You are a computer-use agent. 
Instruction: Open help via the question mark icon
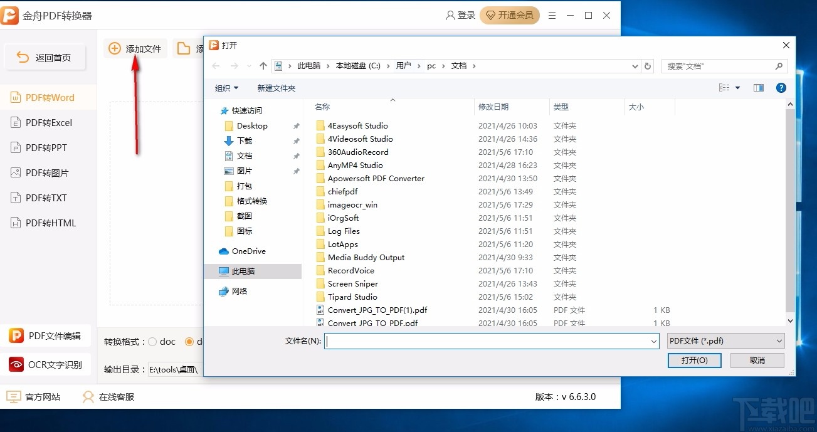click(781, 88)
